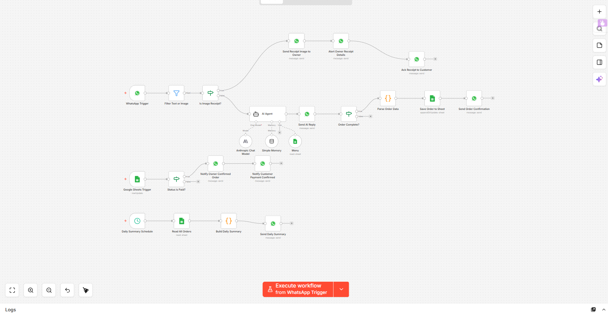Image resolution: width=608 pixels, height=313 pixels.
Task: Open the Read All Orders node
Action: [x=182, y=221]
